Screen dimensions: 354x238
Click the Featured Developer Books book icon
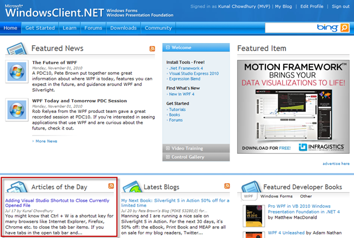[251, 187]
